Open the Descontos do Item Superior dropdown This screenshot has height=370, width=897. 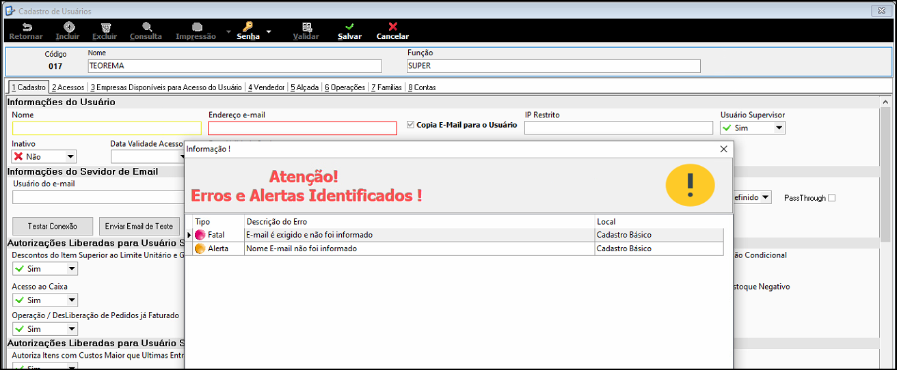point(71,269)
